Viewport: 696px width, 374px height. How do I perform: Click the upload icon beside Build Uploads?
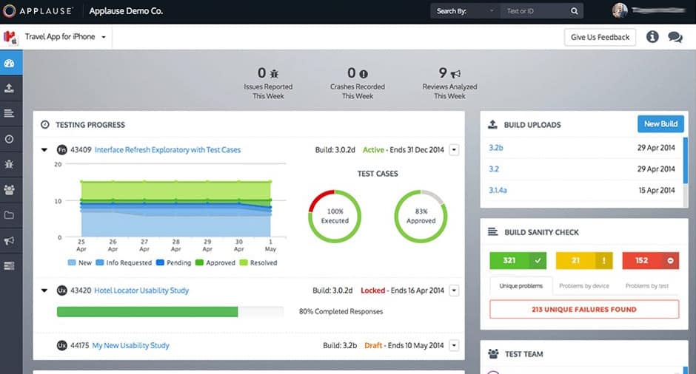[x=492, y=124]
